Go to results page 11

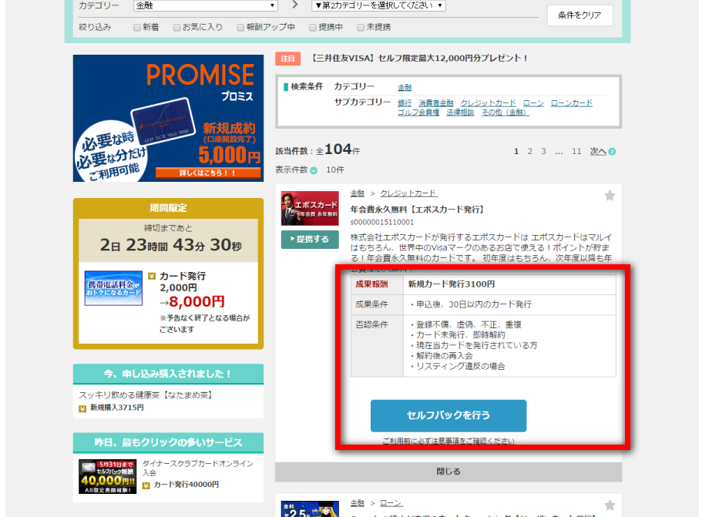pyautogui.click(x=576, y=151)
